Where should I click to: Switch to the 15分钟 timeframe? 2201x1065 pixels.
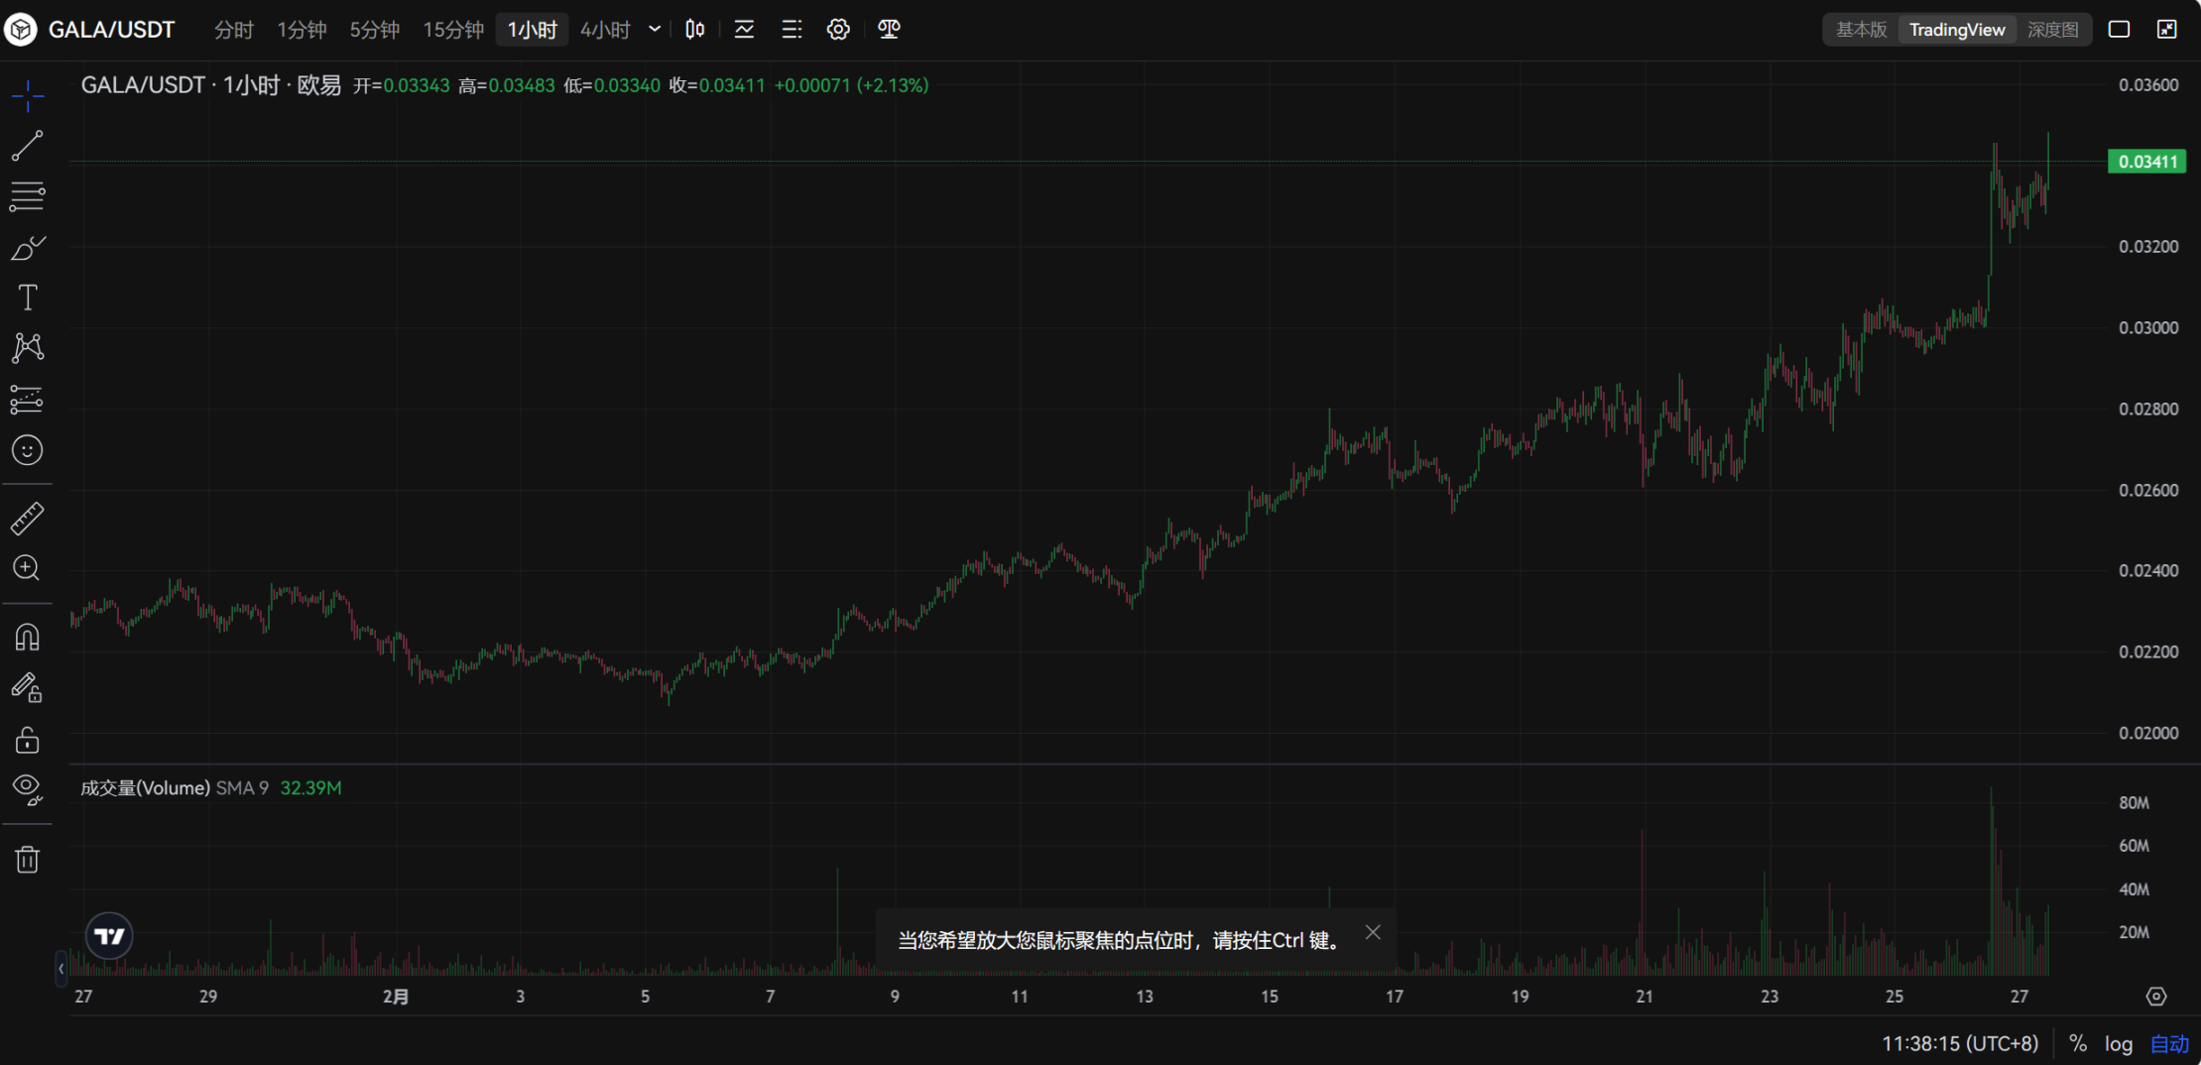coord(452,30)
